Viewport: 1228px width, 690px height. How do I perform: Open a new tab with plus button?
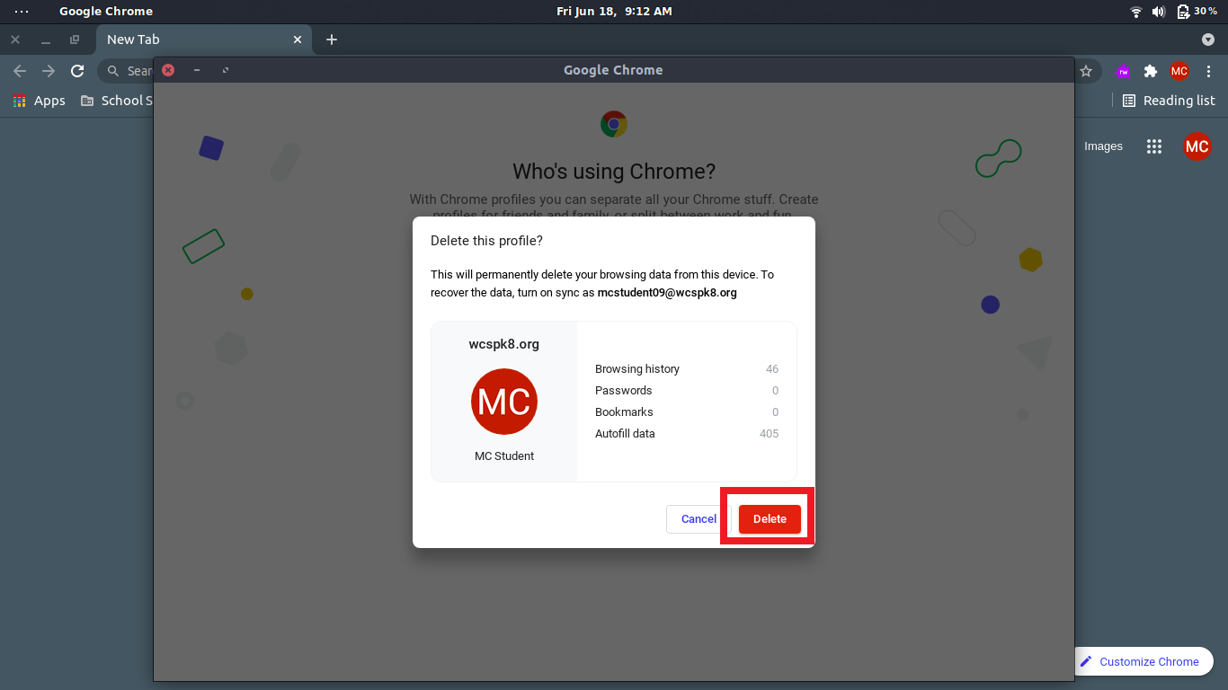[x=332, y=40]
